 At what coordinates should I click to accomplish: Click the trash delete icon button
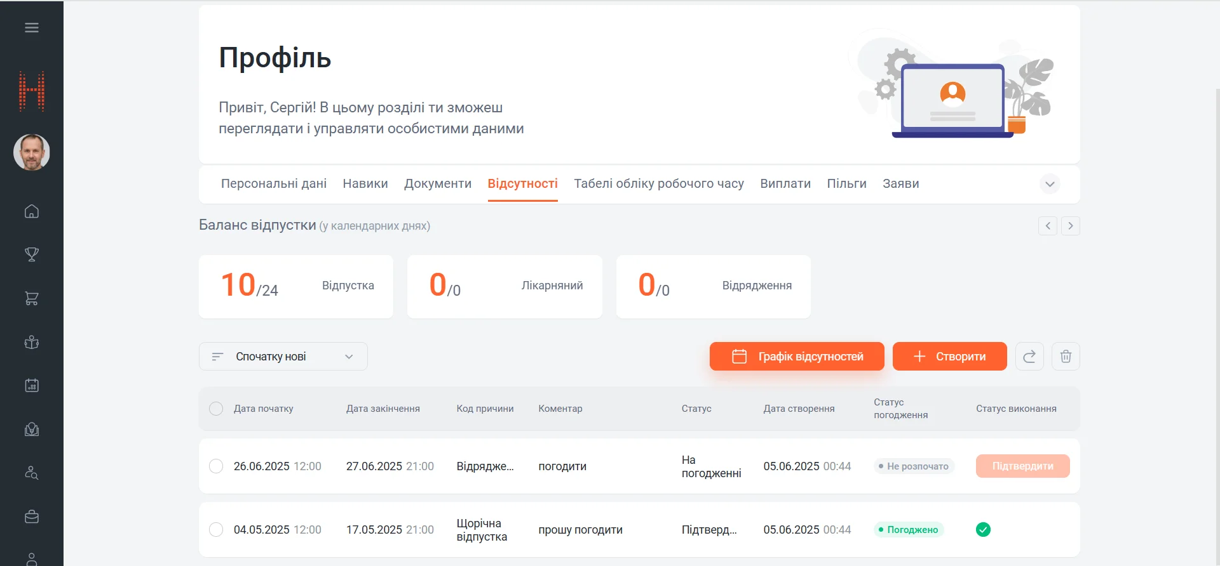[1066, 357]
